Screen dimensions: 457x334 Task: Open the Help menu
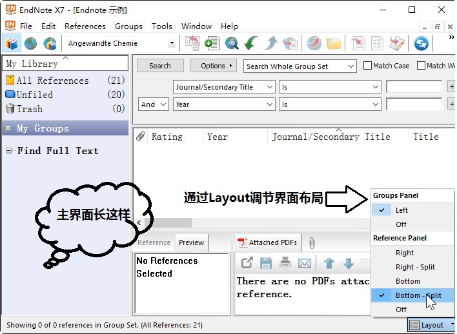229,26
